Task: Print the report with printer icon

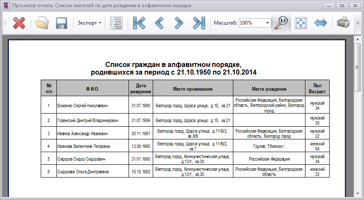Action: pyautogui.click(x=343, y=23)
